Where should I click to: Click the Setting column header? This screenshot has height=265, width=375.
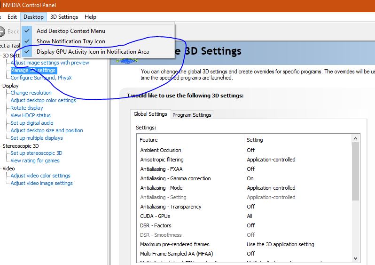click(x=298, y=140)
